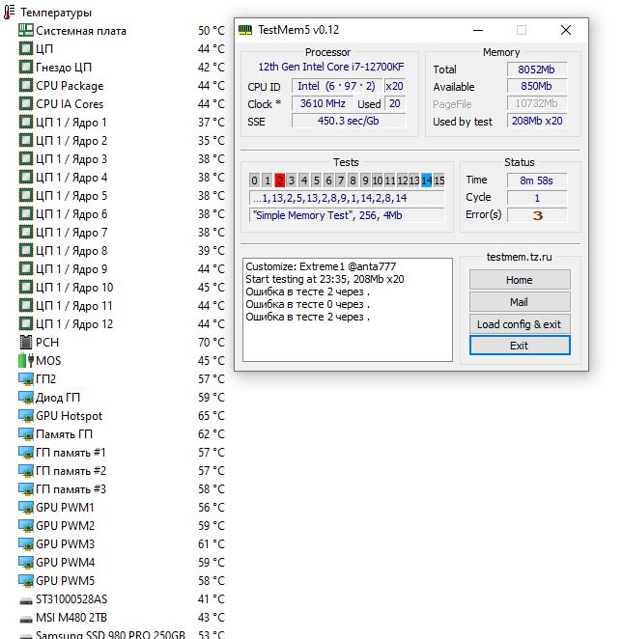Click the CPU Package chip icon
The height and width of the screenshot is (639, 622).
click(26, 85)
